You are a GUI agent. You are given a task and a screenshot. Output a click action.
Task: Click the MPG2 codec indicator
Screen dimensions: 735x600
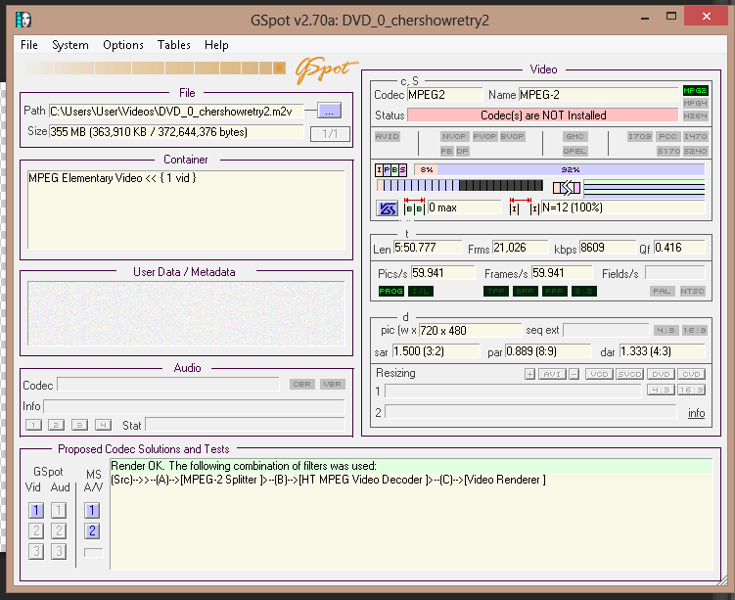click(695, 90)
